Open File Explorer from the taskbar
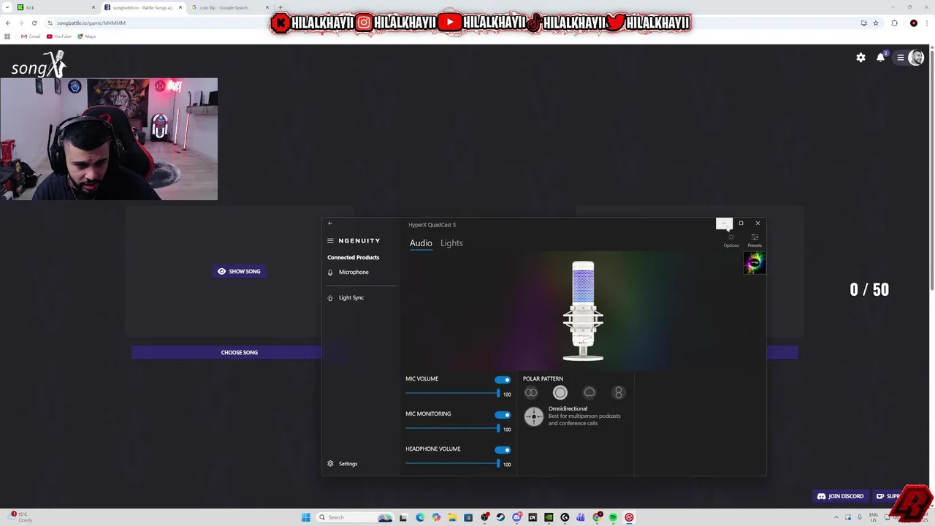 click(x=452, y=517)
